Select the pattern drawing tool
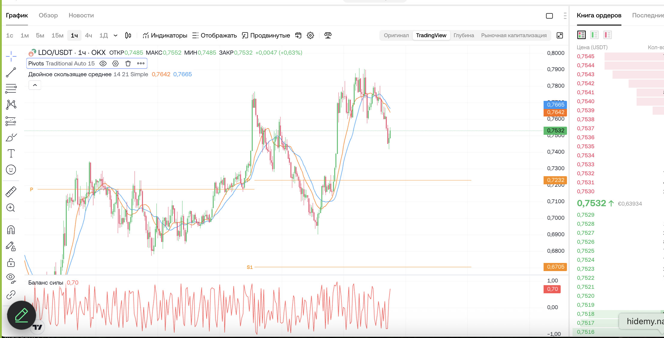The height and width of the screenshot is (338, 664). pyautogui.click(x=11, y=104)
